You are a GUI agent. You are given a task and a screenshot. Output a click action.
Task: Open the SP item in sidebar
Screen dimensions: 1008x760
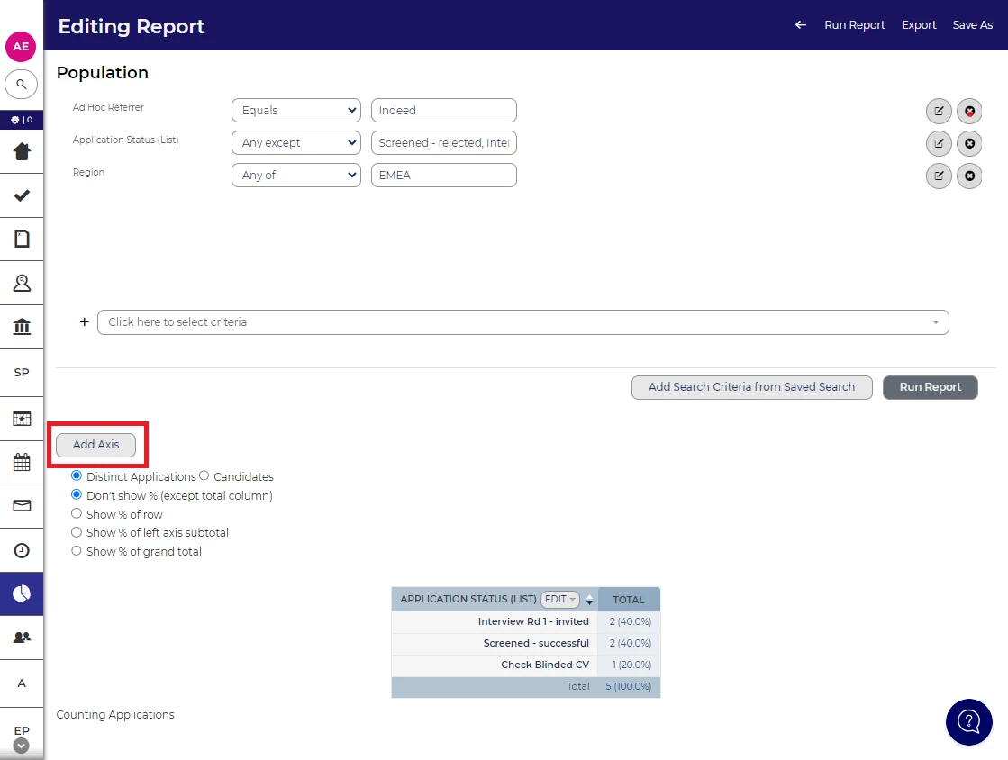[22, 373]
